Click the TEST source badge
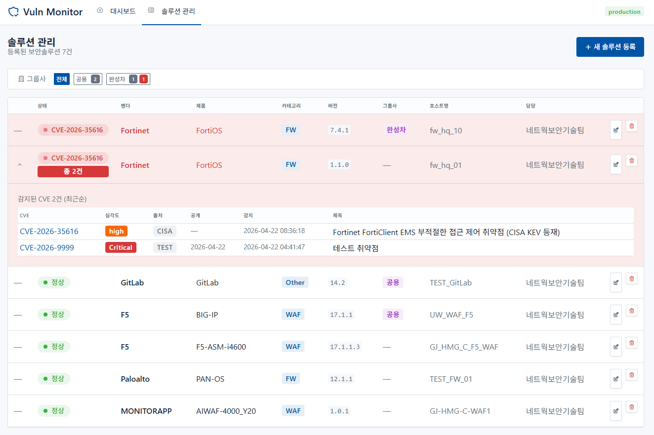The height and width of the screenshot is (435, 654). pyautogui.click(x=165, y=247)
